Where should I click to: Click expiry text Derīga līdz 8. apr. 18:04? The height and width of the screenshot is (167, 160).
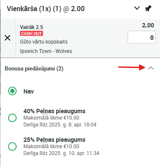click(60, 125)
